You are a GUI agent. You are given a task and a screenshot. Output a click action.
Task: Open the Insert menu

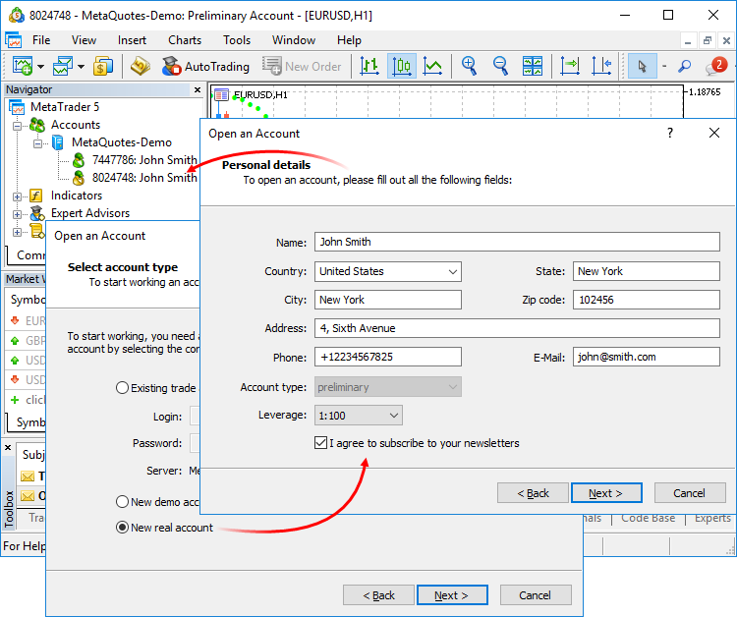tap(132, 40)
